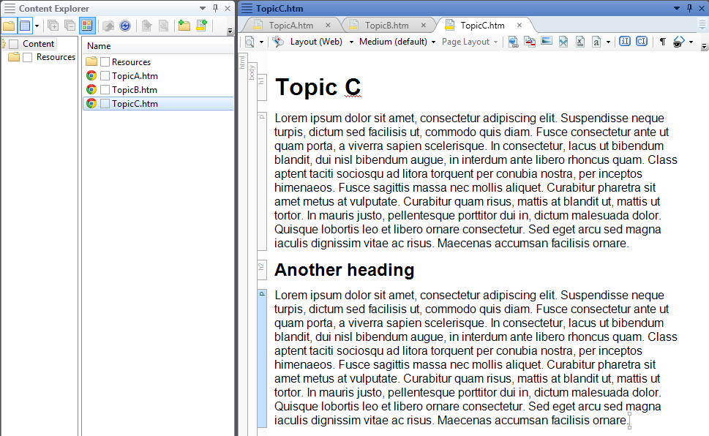This screenshot has width=709, height=436.
Task: Toggle the paragraph marks pilcrow button
Action: tap(662, 42)
